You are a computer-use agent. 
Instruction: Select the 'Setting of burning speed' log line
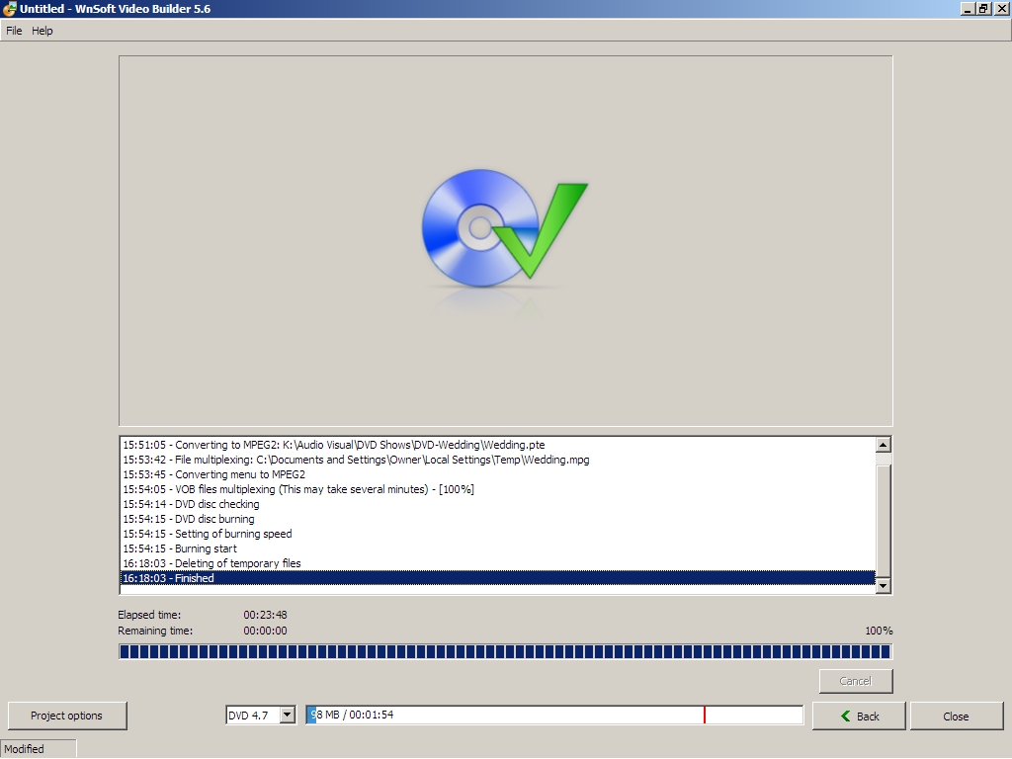click(x=498, y=534)
